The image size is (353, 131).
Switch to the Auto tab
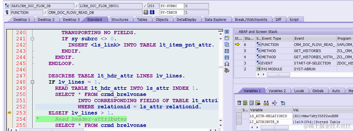point(336,91)
